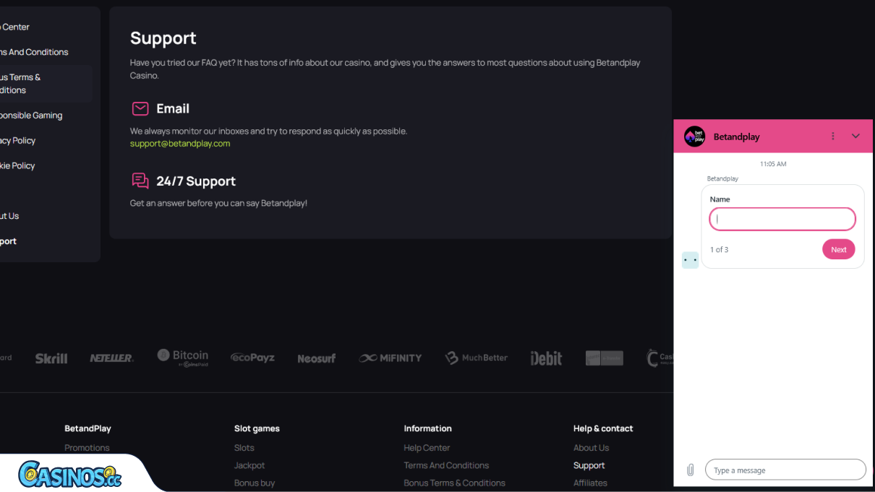Click the 'Help & contact' footer heading

[x=603, y=428]
